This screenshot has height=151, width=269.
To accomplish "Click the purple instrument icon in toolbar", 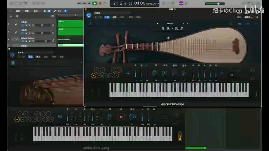I will pyautogui.click(x=181, y=3).
